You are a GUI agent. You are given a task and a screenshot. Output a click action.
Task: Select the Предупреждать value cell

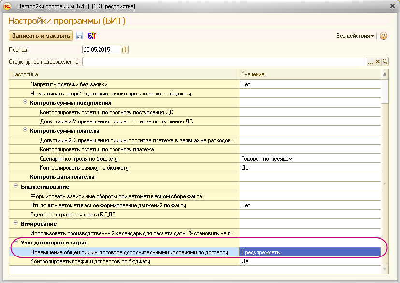tap(309, 252)
